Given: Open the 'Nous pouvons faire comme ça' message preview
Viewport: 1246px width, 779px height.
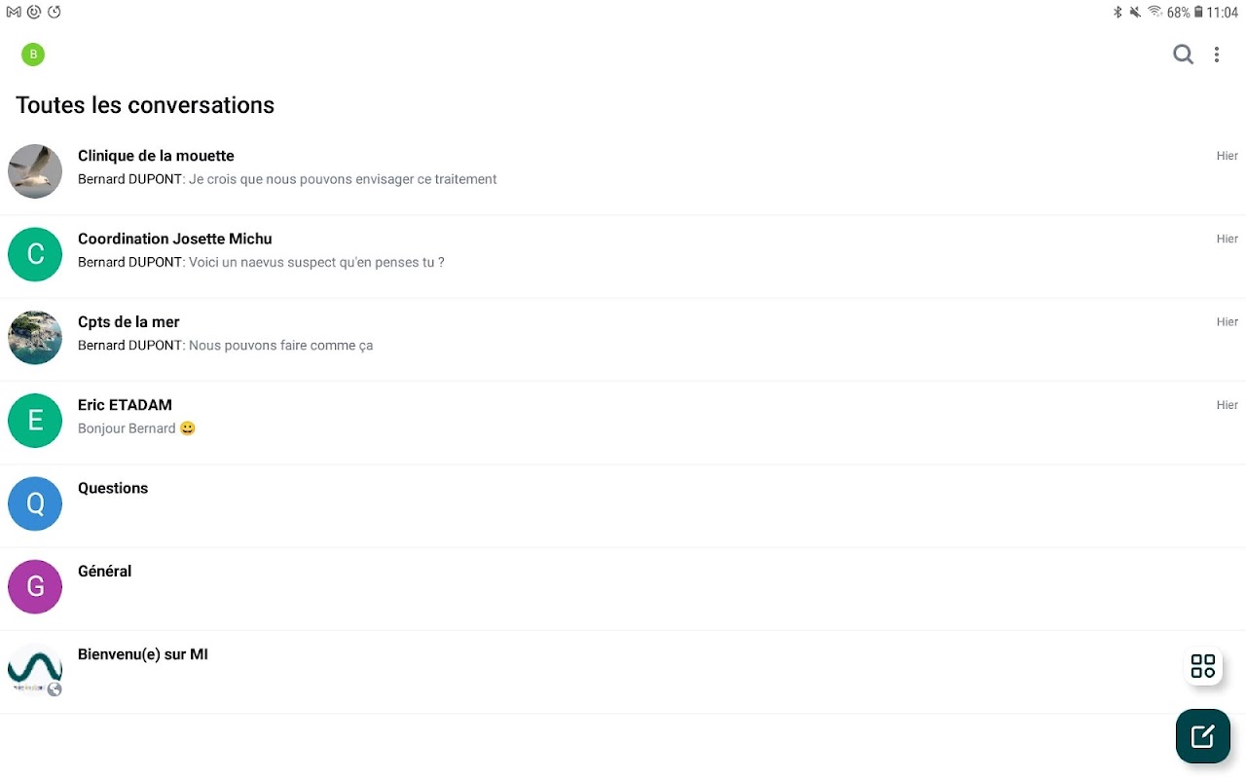Looking at the screenshot, I should coord(280,346).
